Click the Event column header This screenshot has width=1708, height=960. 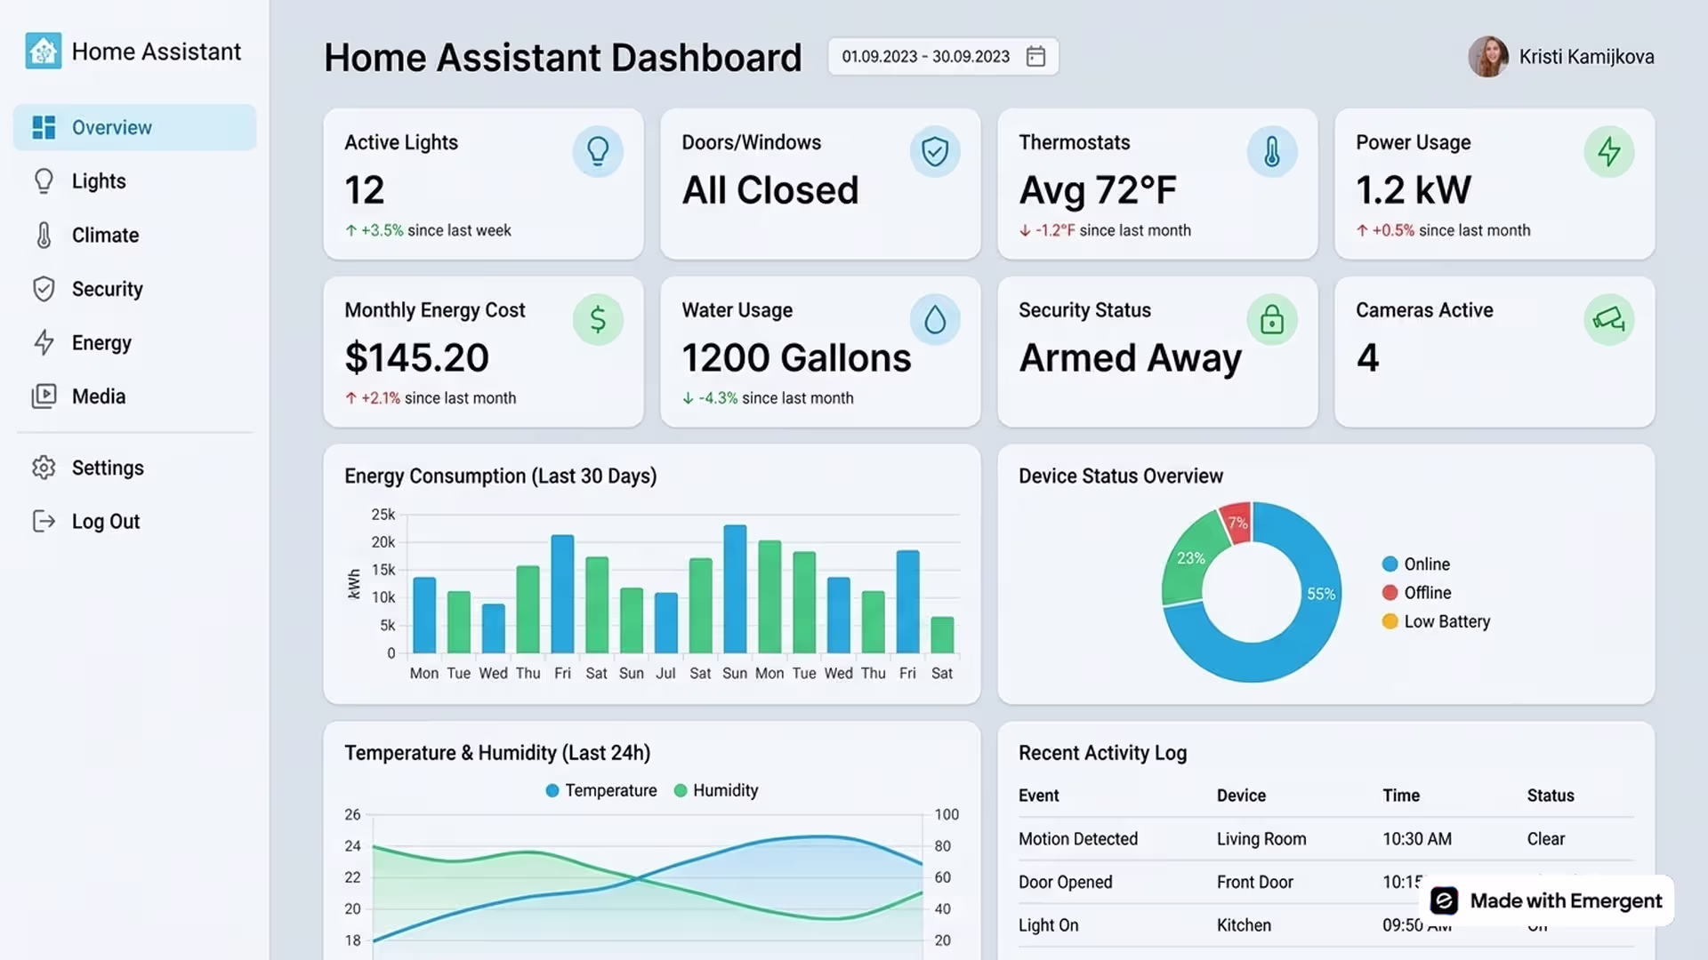click(x=1038, y=796)
